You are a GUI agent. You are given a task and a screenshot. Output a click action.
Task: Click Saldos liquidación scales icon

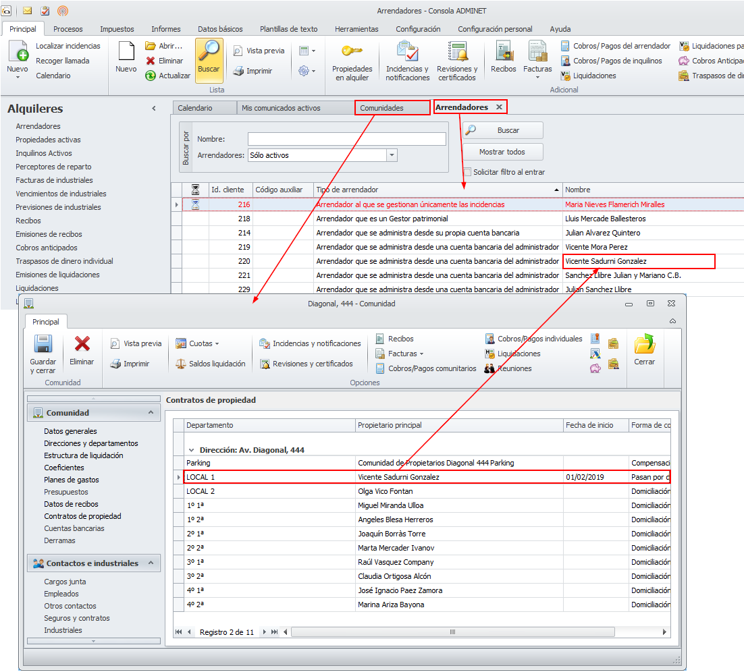point(181,364)
